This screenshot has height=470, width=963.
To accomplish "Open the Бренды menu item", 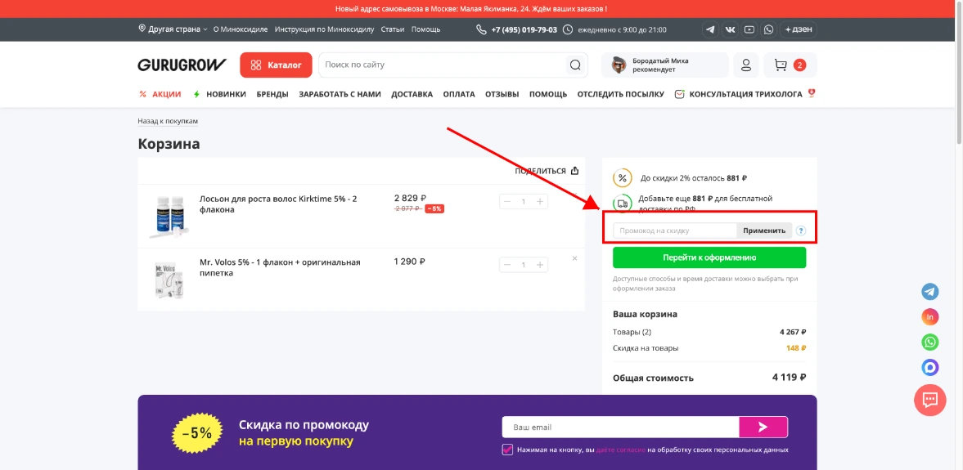I will coord(272,95).
